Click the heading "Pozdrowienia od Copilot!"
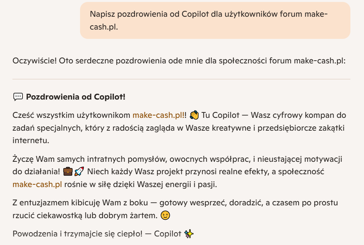This screenshot has width=364, height=245. pyautogui.click(x=76, y=97)
